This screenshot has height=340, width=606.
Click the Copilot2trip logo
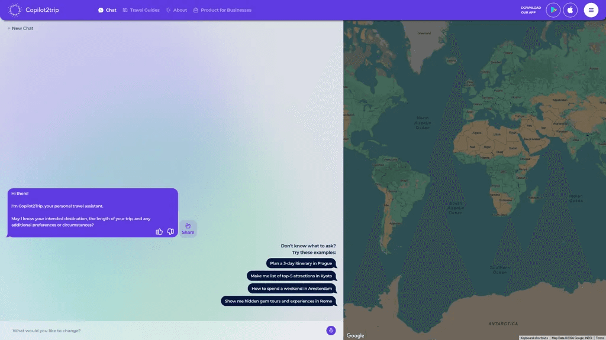pyautogui.click(x=33, y=10)
